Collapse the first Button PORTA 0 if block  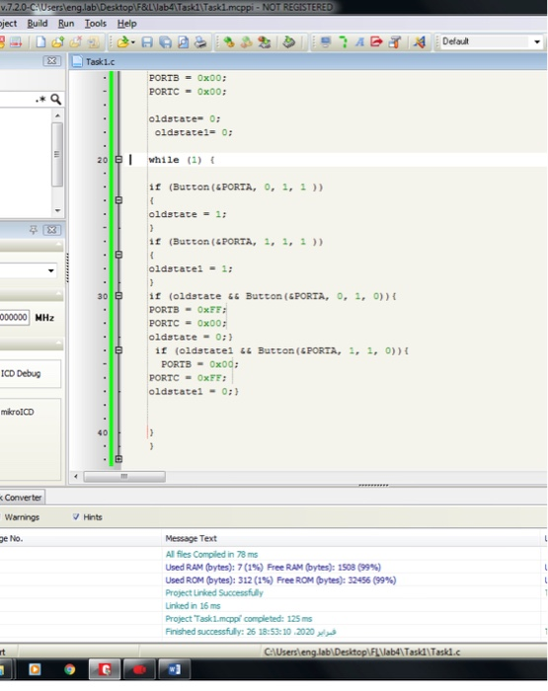tap(118, 200)
